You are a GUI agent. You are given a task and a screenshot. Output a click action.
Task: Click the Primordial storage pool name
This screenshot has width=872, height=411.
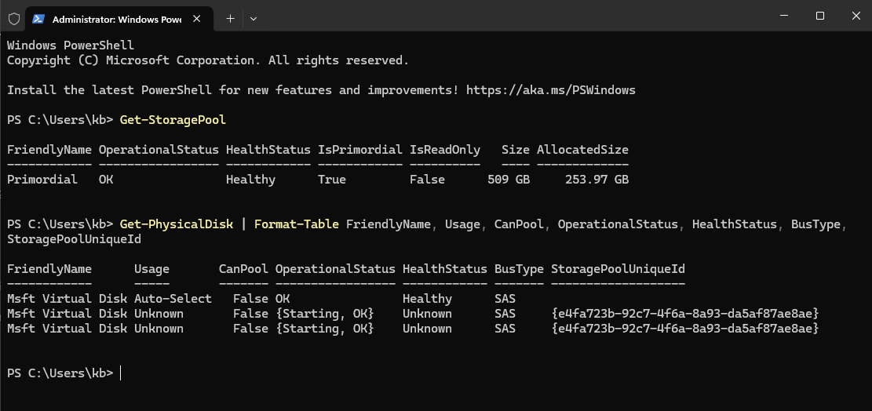click(x=42, y=180)
